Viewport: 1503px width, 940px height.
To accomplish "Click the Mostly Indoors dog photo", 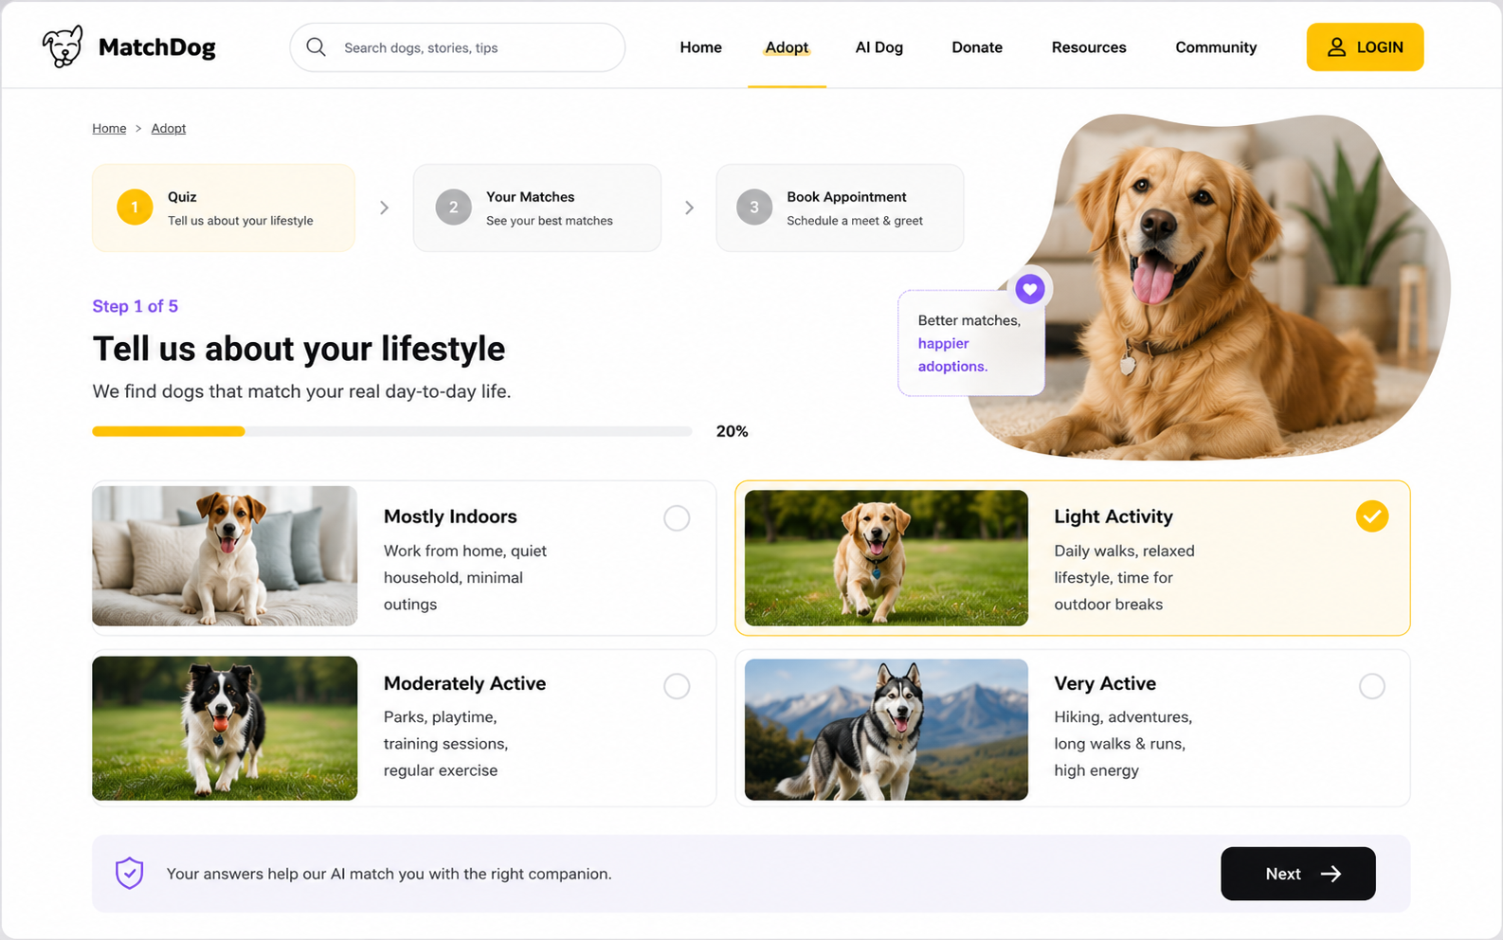I will 225,555.
